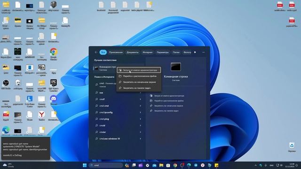Show hidden system tray icons chevron

[255, 165]
